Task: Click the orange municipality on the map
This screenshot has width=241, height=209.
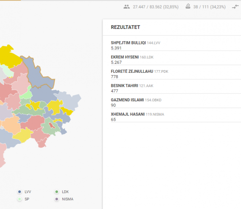Action: point(12,124)
